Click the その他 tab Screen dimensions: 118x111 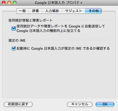pyautogui.click(x=93, y=11)
